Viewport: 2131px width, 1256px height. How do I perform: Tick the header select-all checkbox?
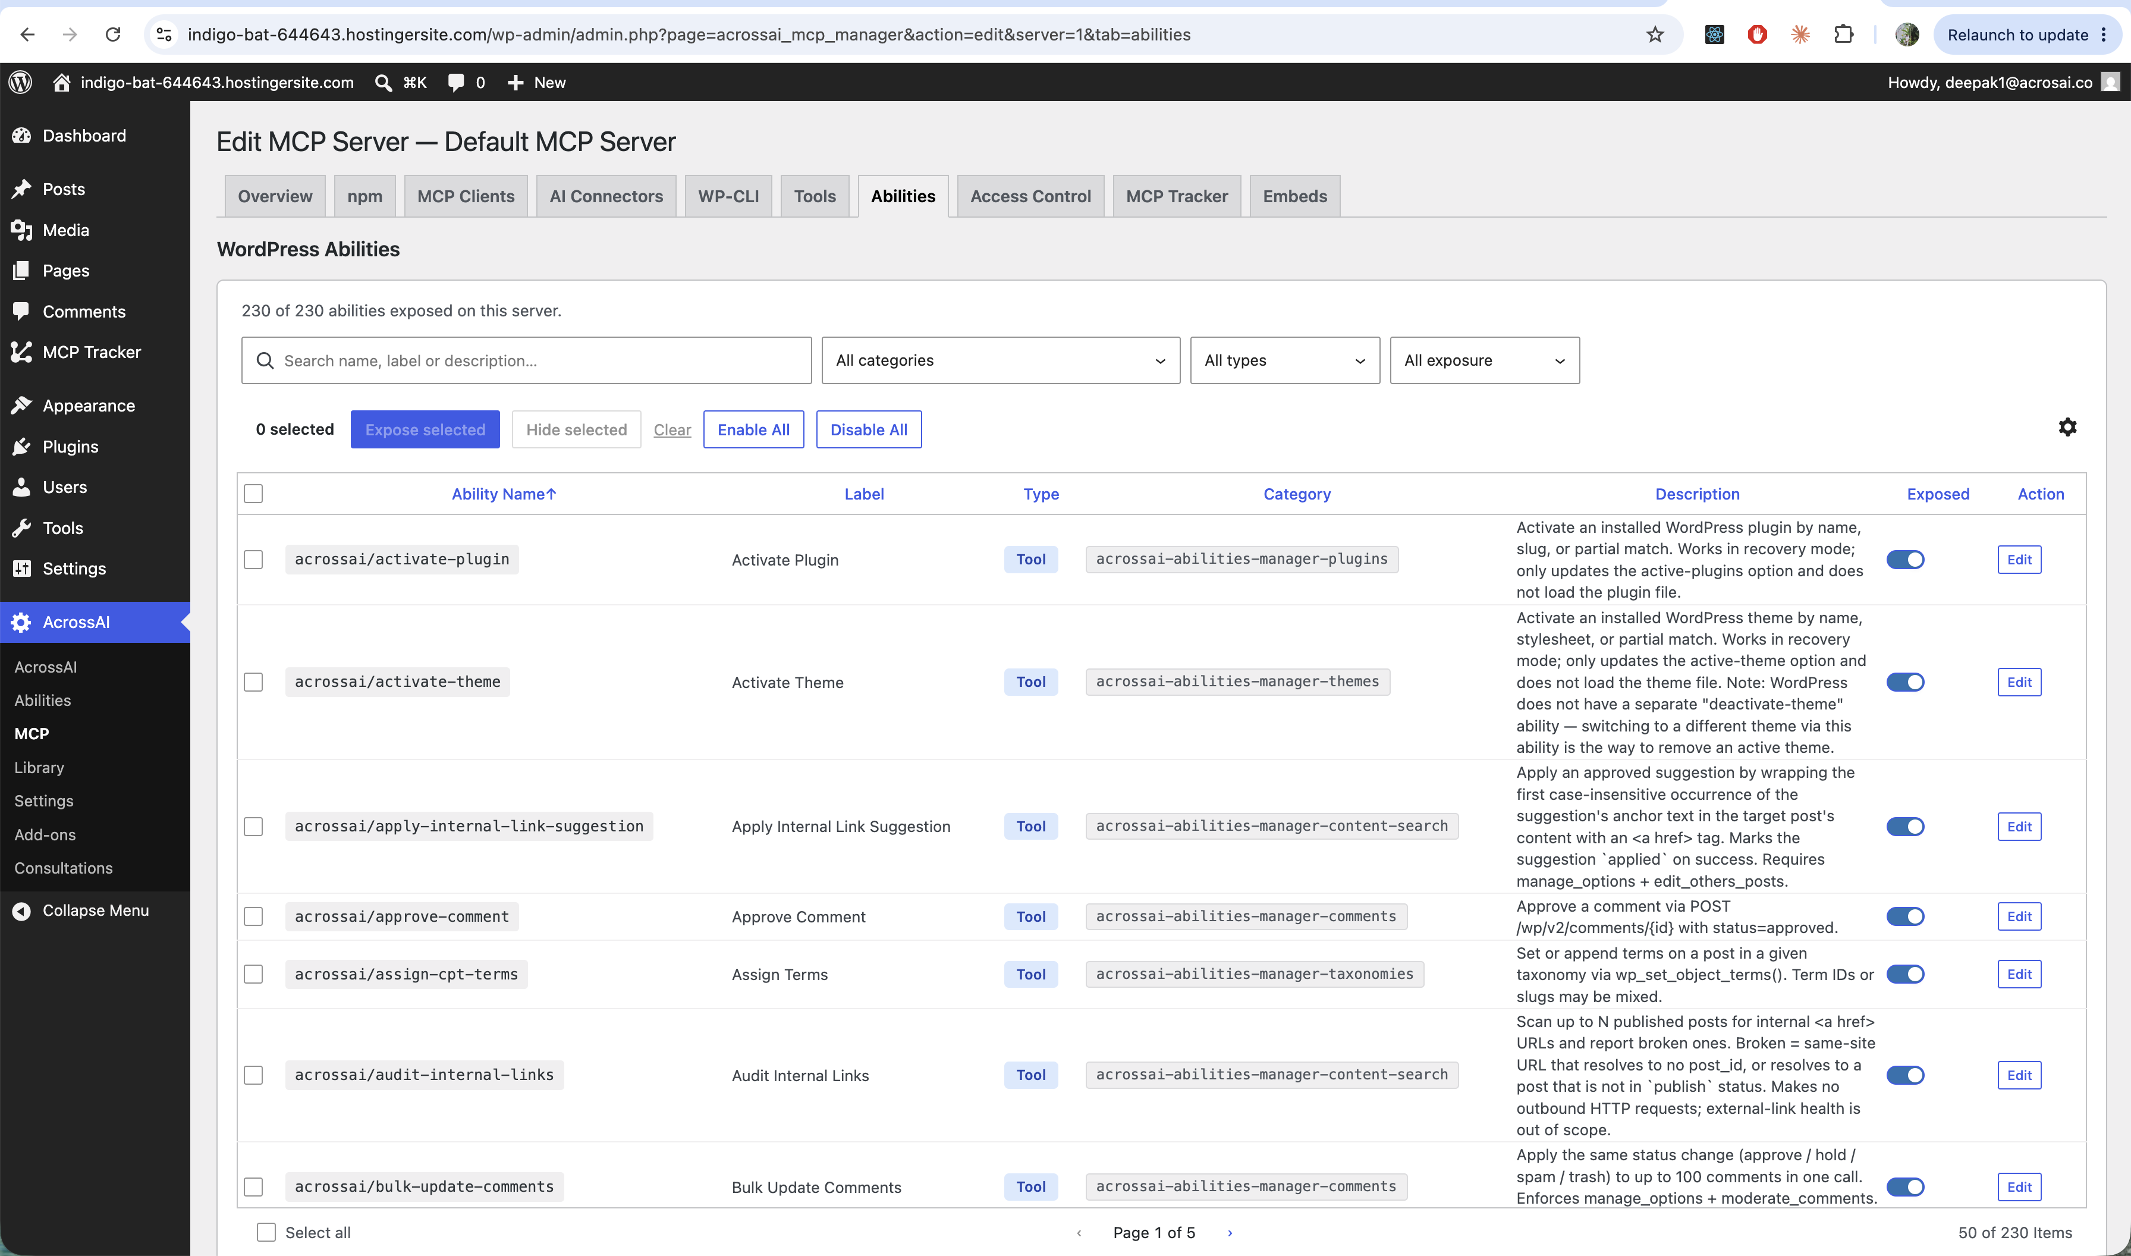(x=253, y=494)
